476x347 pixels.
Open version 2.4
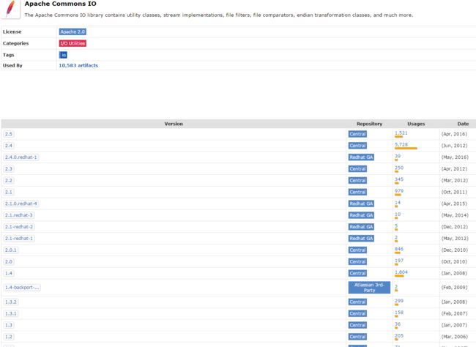pos(9,146)
